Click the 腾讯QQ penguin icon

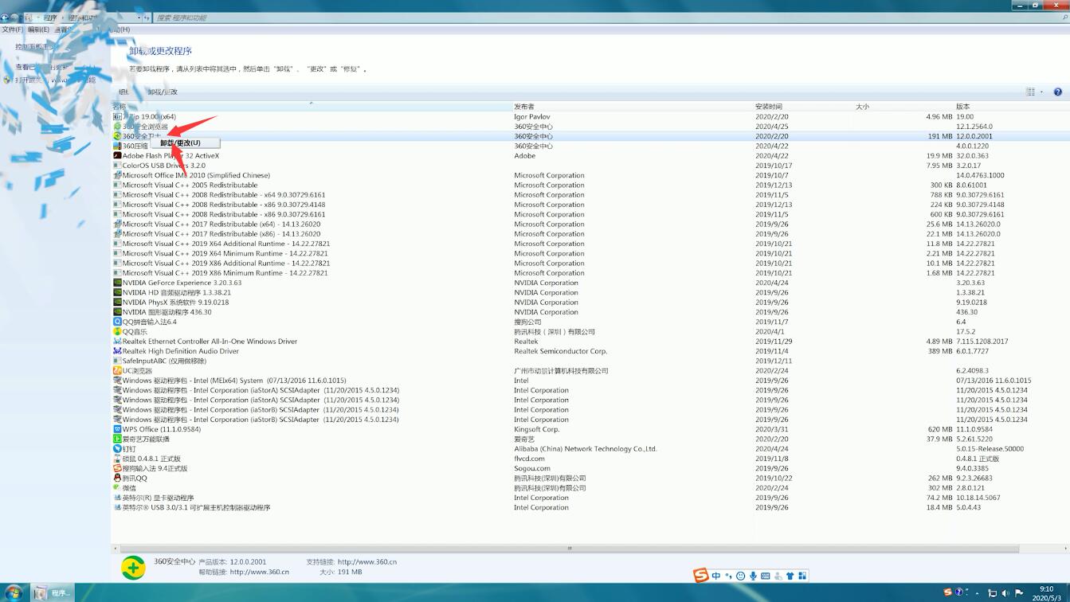[117, 478]
